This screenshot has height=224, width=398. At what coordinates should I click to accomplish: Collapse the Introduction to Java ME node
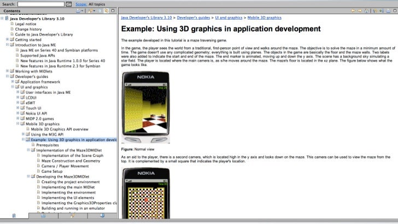click(x=7, y=45)
